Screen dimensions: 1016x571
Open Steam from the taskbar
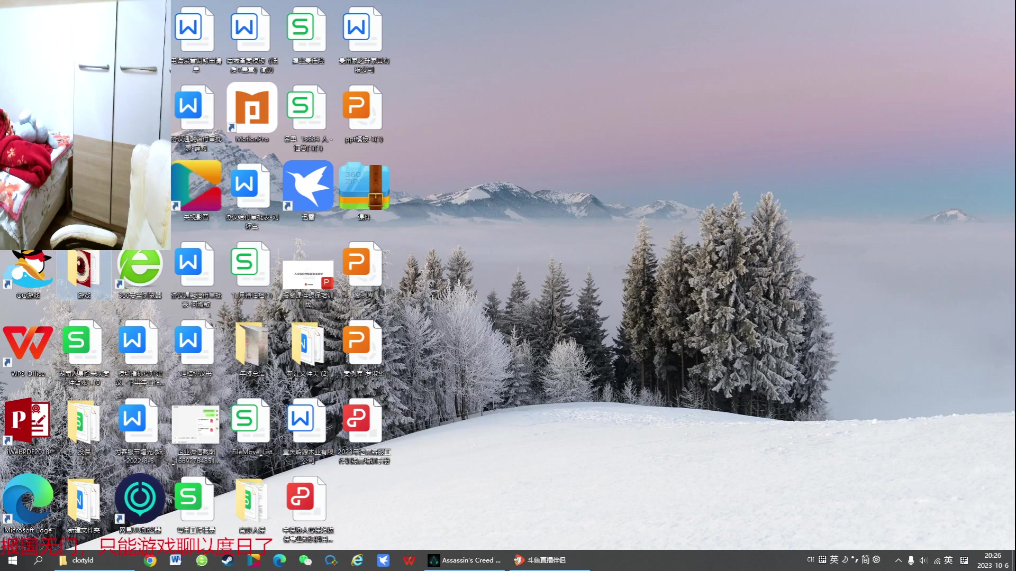[x=228, y=560]
